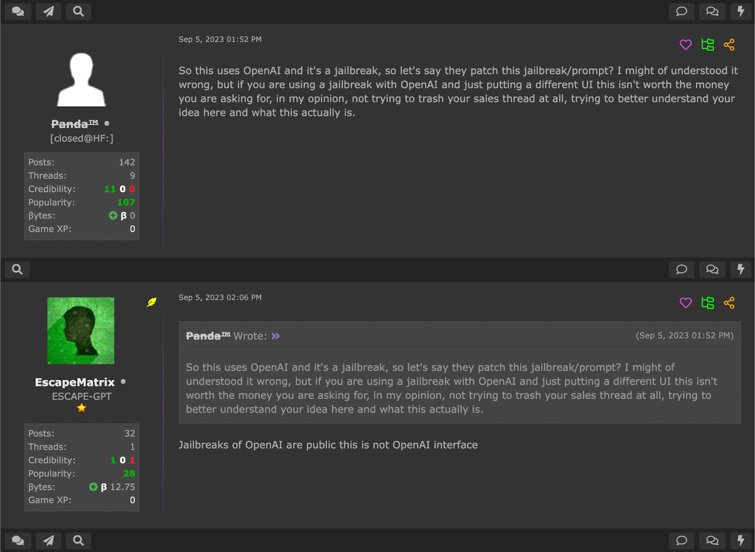Open the EscapeMatrix username profile link
The width and height of the screenshot is (755, 552).
click(75, 382)
